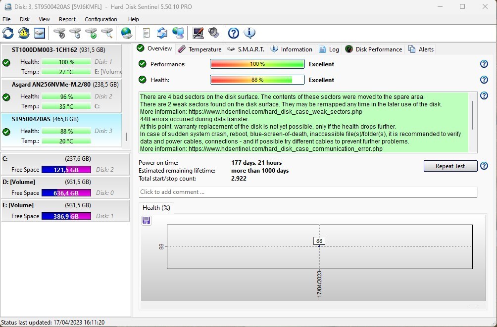Click the 88 data point label on chart
Screen dimensions: 497x327
tap(319, 241)
